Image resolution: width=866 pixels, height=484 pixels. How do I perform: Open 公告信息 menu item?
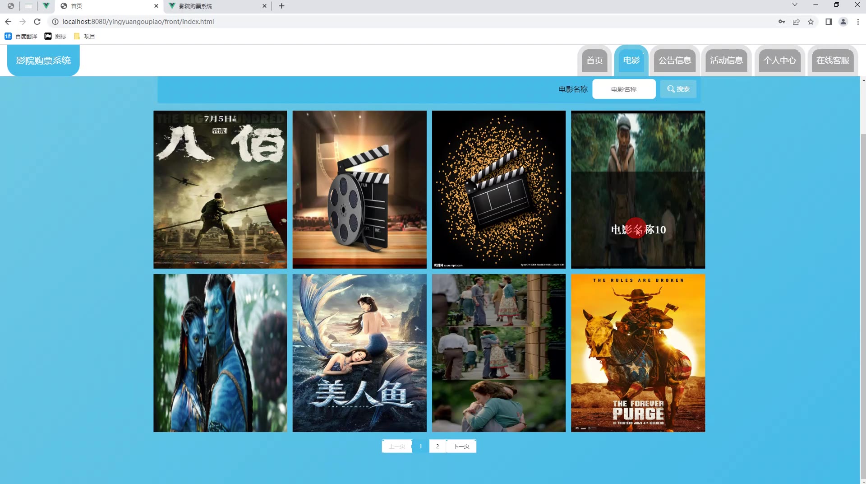click(675, 60)
